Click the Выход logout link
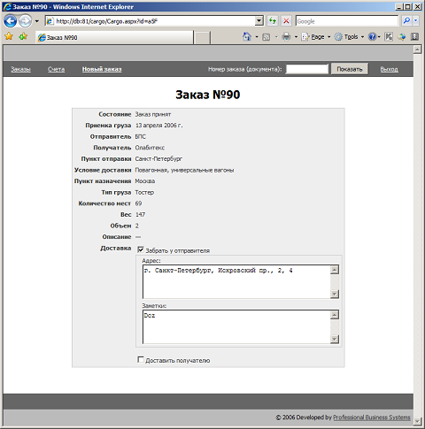The width and height of the screenshot is (425, 429). coord(389,69)
